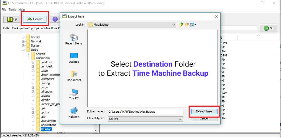Collapse the Desktop tree node
281x138 pixels.
click(33, 129)
